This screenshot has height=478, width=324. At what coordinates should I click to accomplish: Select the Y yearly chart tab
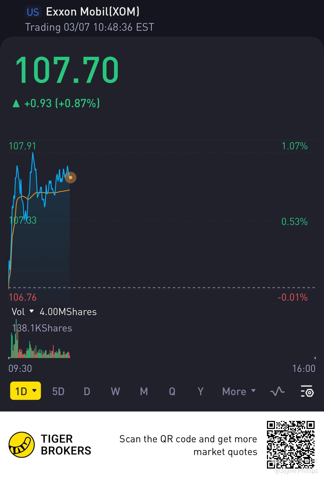[200, 391]
